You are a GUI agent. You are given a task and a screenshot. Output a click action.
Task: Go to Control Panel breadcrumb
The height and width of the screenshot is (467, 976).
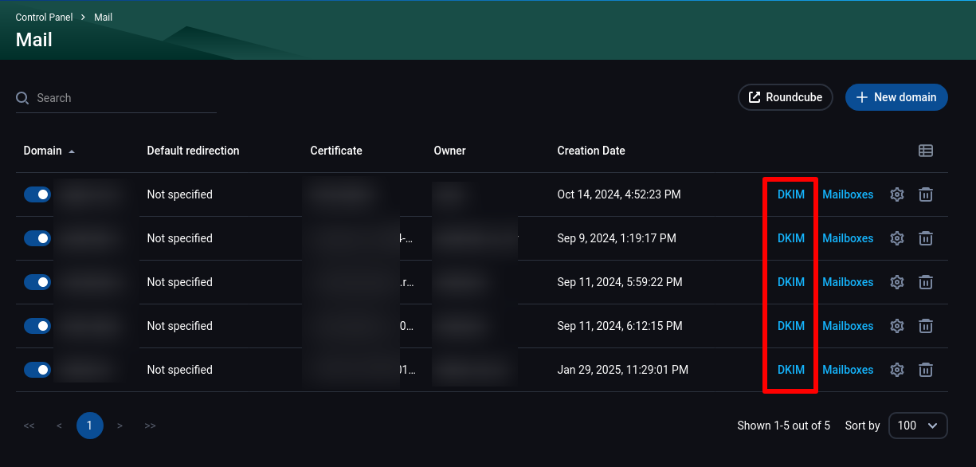pos(44,18)
